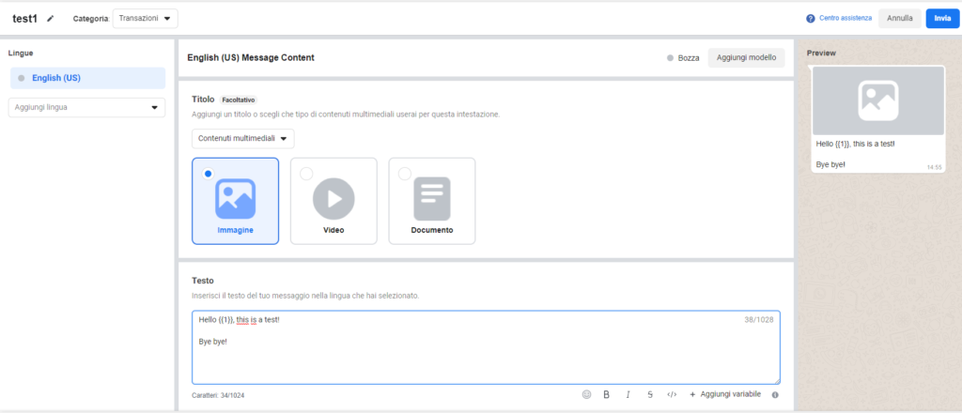962x413 pixels.
Task: Apply italic formatting to message text
Action: point(628,394)
